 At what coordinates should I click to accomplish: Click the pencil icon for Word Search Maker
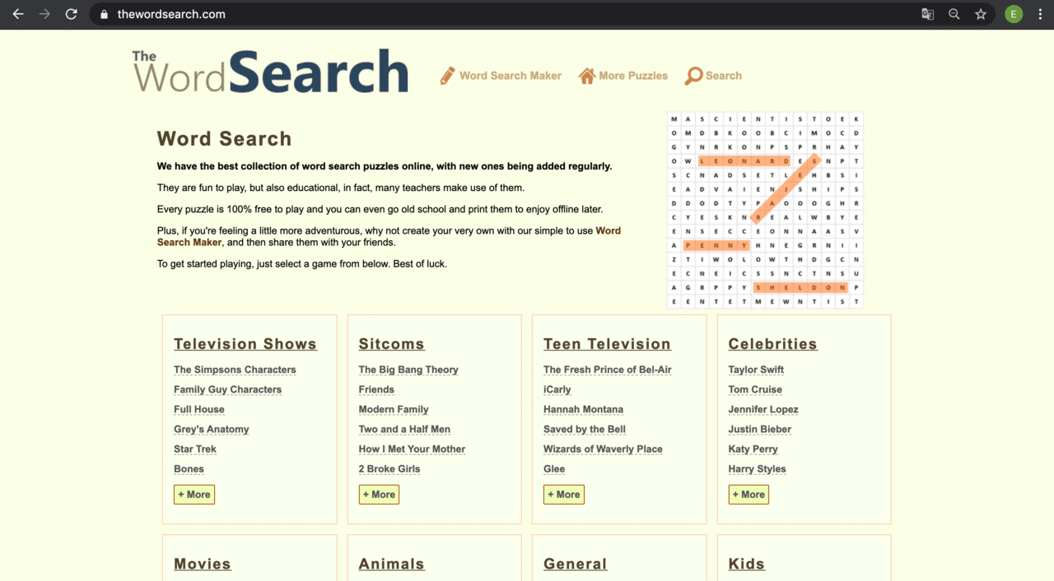[x=447, y=76]
